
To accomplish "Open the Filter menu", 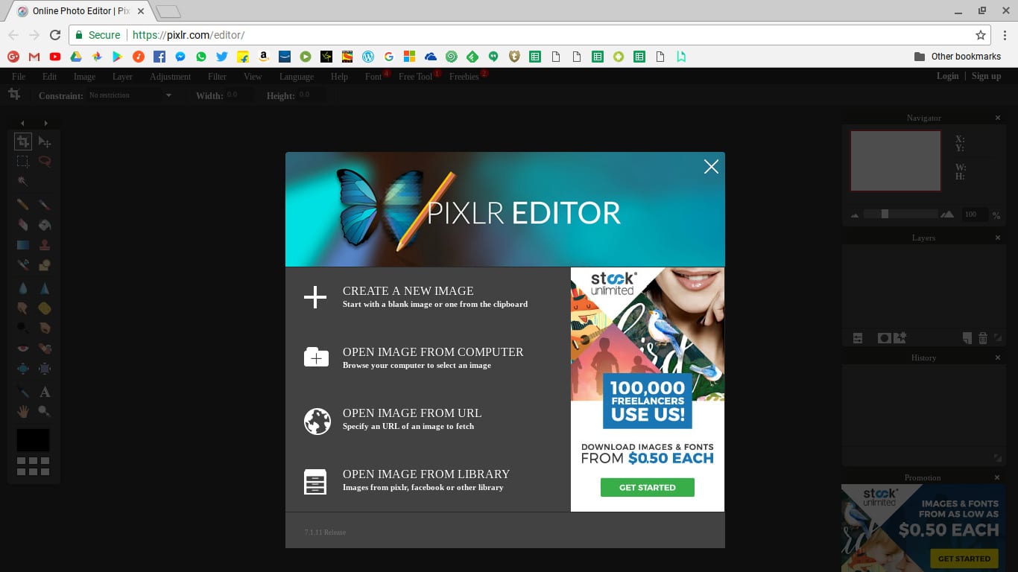I will click(217, 77).
